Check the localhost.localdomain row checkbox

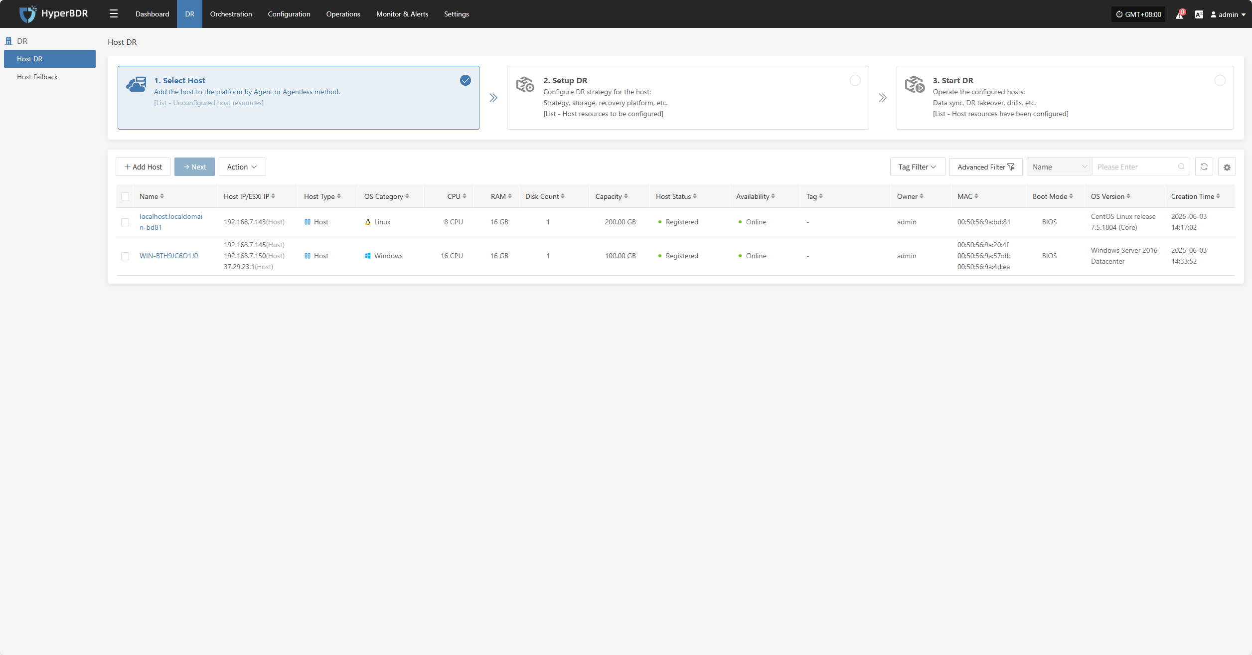pyautogui.click(x=125, y=222)
